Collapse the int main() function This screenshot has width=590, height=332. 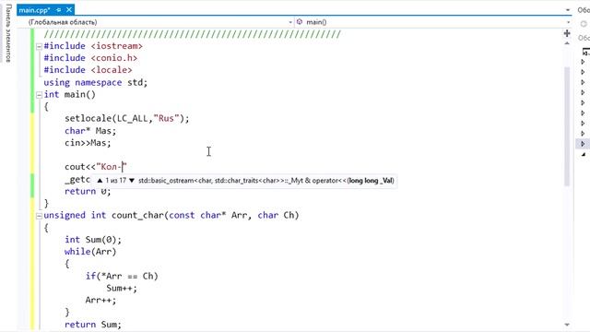(x=39, y=95)
